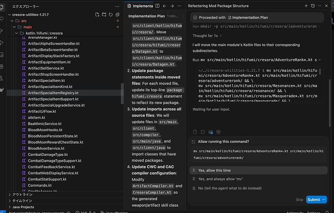This screenshot has height=213, width=334.
Task: Collapse all folders in Explorer
Action: click(x=117, y=15)
